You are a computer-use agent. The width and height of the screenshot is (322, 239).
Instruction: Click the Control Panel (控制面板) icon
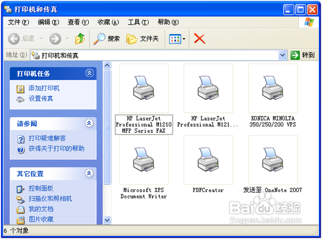pos(21,189)
